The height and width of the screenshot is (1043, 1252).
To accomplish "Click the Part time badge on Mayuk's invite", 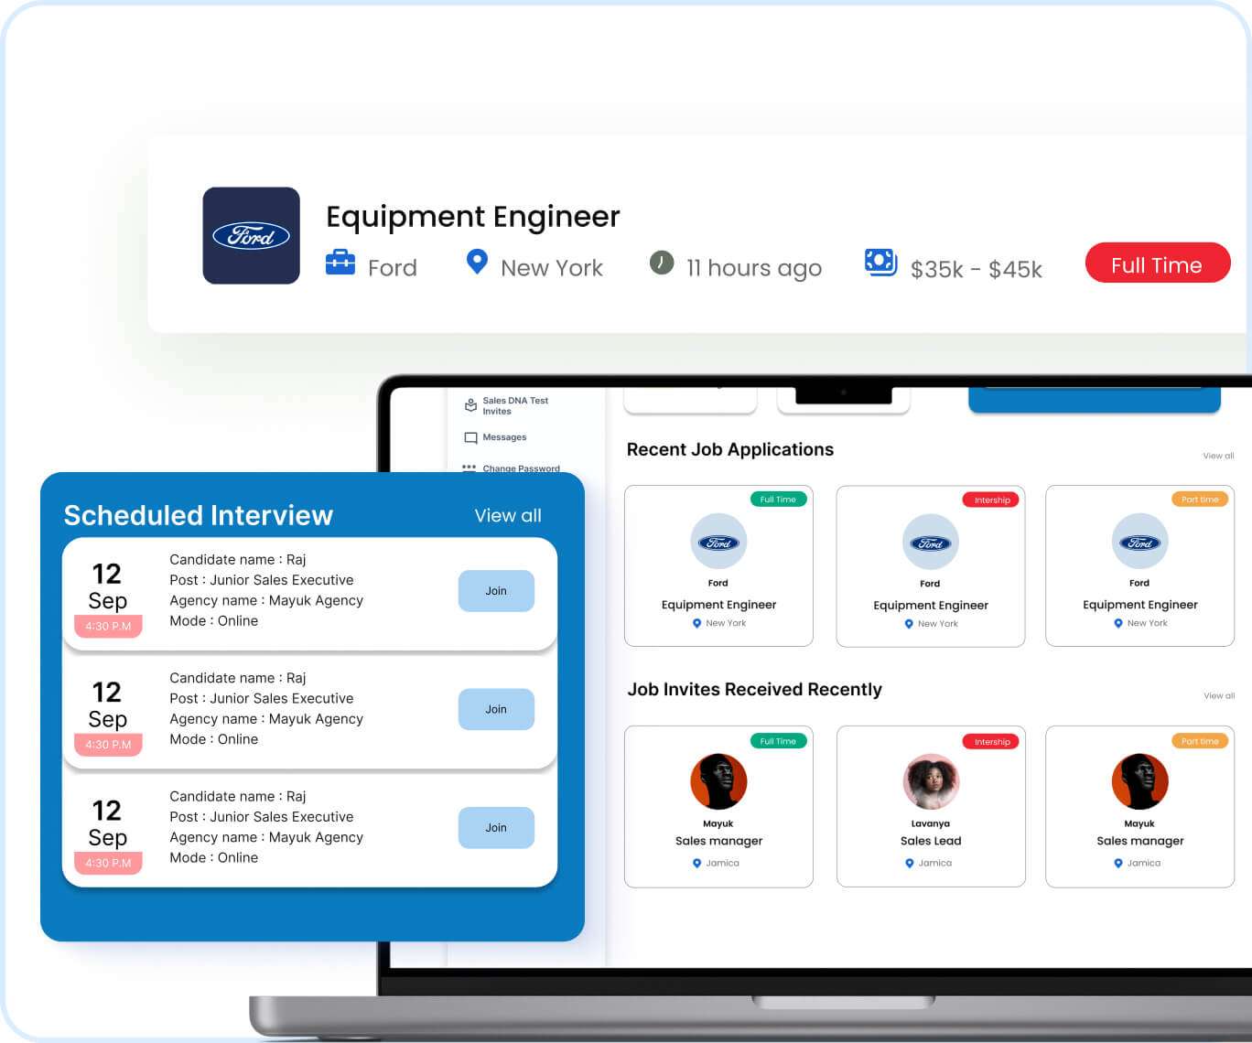I will tap(1200, 741).
